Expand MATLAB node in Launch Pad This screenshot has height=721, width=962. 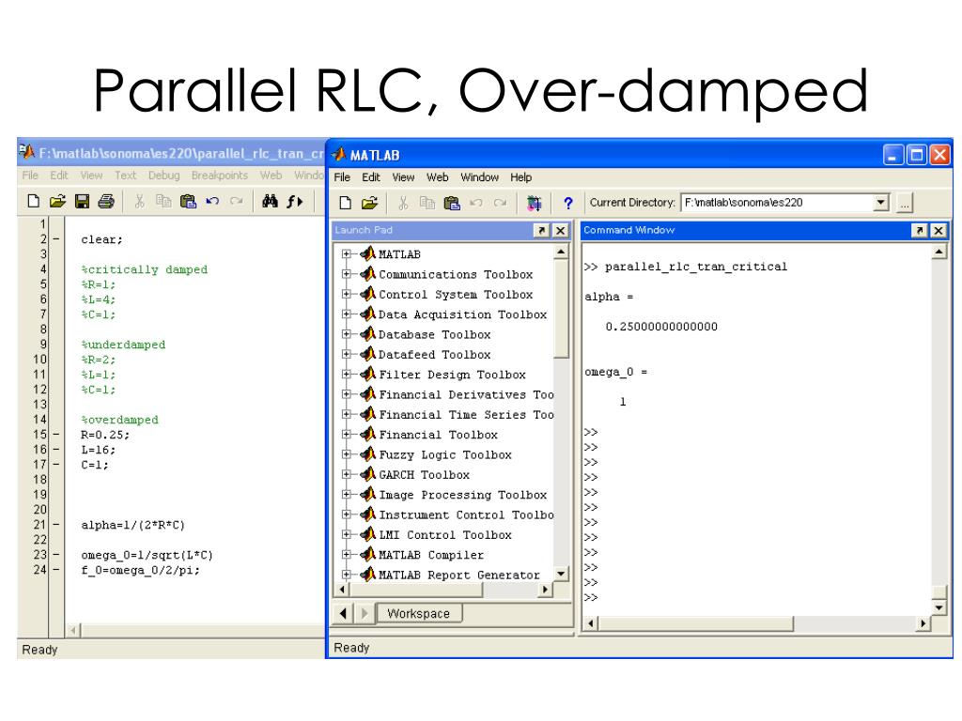point(347,253)
